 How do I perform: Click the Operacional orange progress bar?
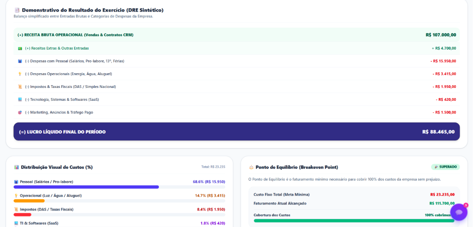[29, 201]
